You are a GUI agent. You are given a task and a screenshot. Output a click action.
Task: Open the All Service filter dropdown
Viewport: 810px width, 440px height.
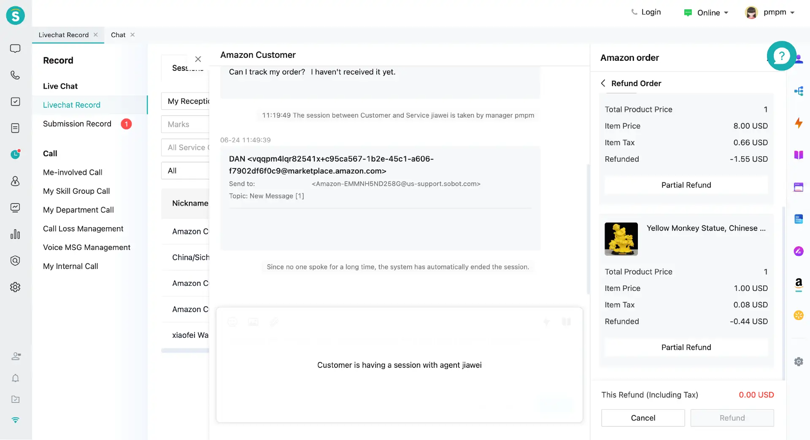point(186,147)
